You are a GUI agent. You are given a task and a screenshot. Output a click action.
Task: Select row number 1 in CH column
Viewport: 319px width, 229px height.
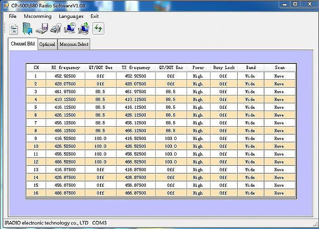click(x=36, y=76)
